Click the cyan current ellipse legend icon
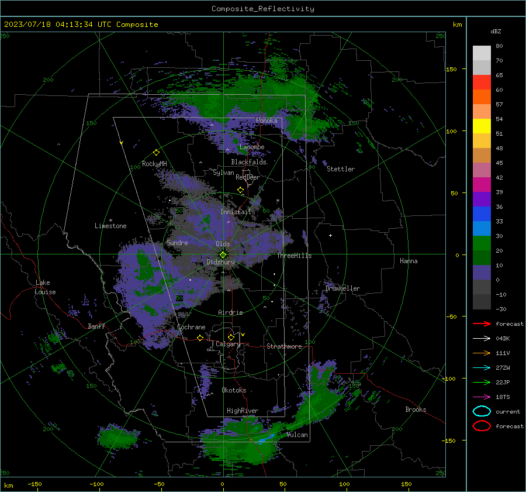 [x=482, y=411]
